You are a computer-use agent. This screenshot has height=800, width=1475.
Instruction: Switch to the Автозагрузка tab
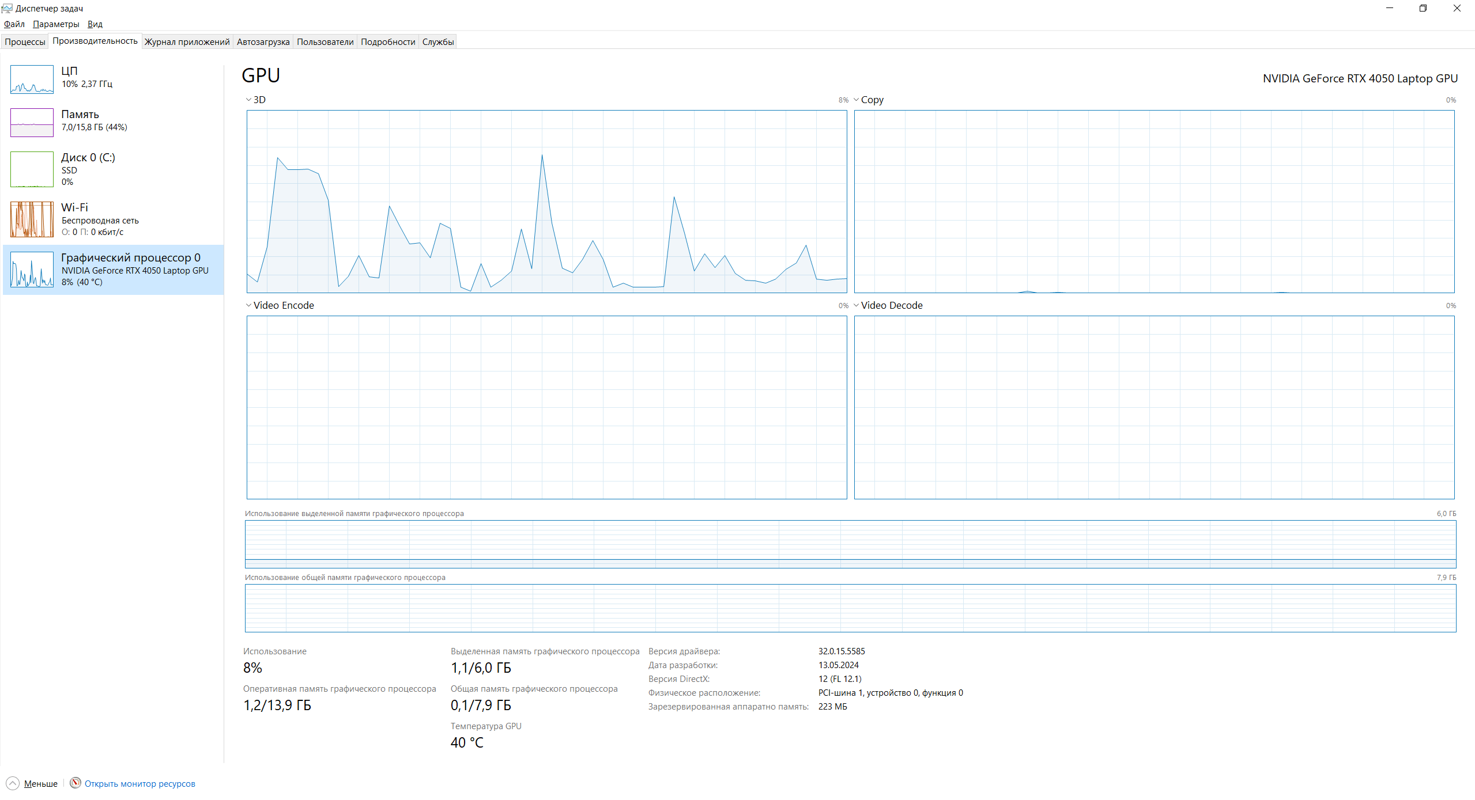tap(263, 41)
